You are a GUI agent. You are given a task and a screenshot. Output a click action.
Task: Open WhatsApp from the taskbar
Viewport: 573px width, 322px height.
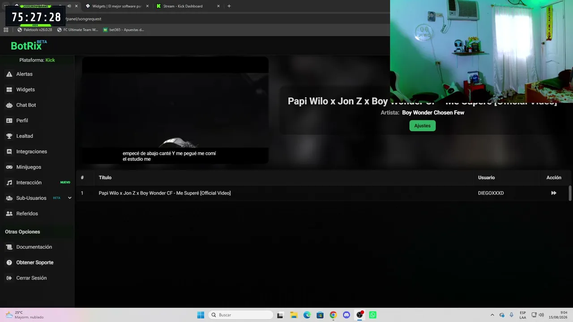pos(373,315)
